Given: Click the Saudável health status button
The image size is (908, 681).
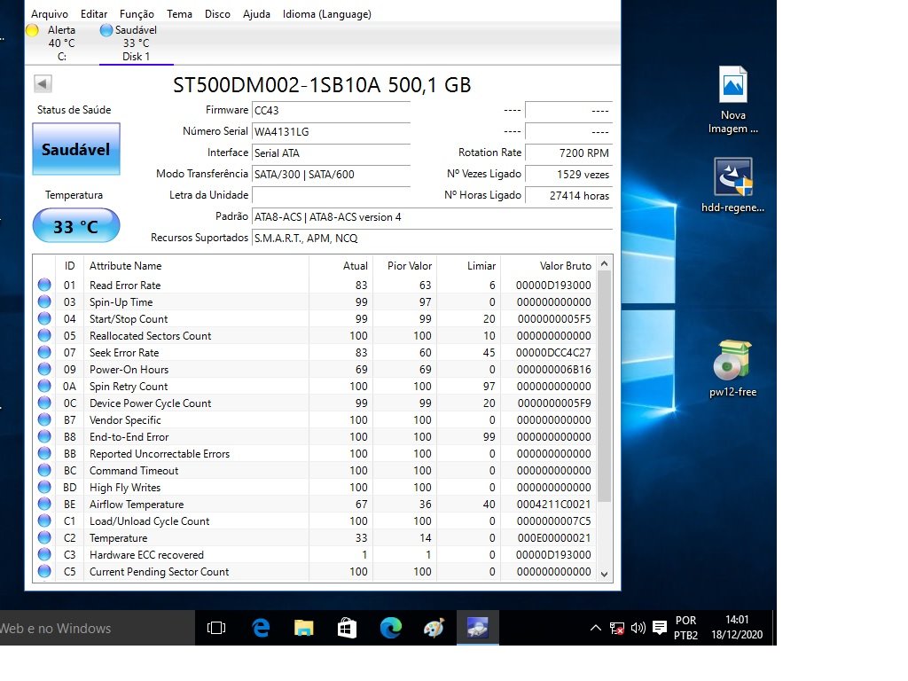Looking at the screenshot, I should tap(76, 150).
